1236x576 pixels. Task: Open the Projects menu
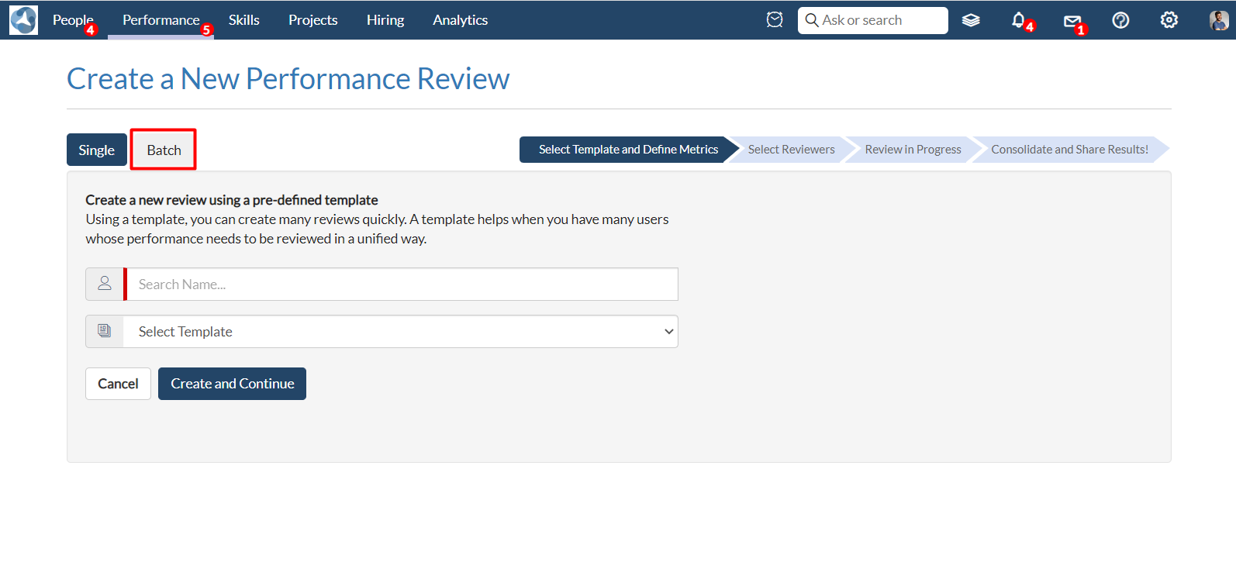(313, 20)
